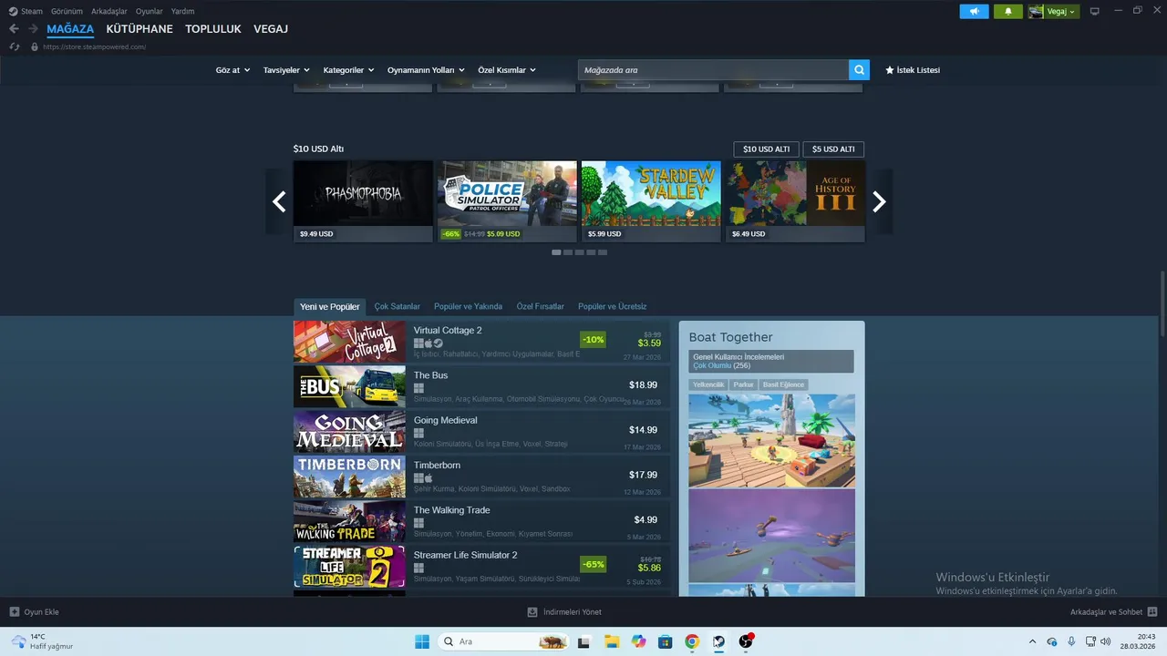Viewport: 1167px width, 656px height.
Task: Open the Yardım menu
Action: (182, 12)
